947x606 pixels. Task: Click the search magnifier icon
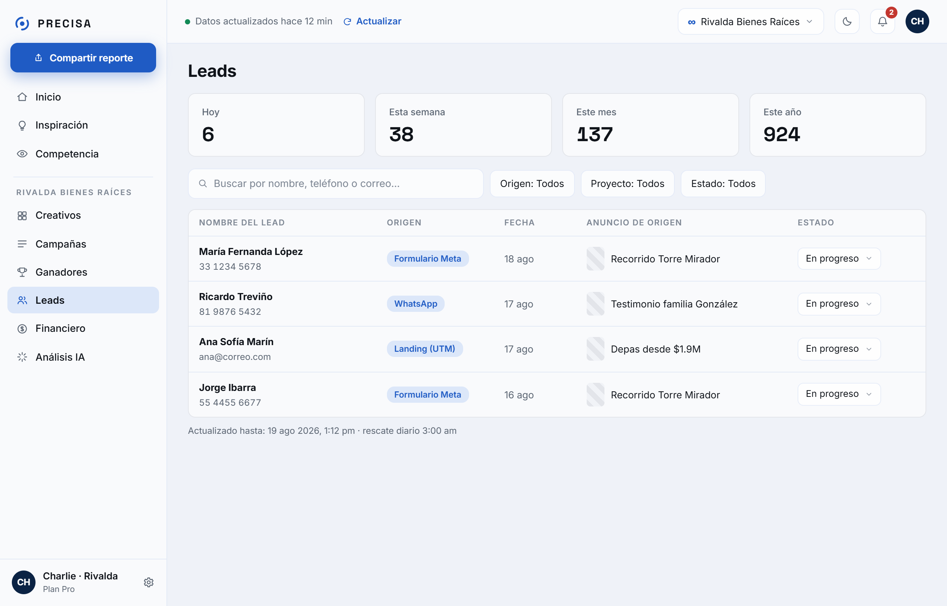203,183
